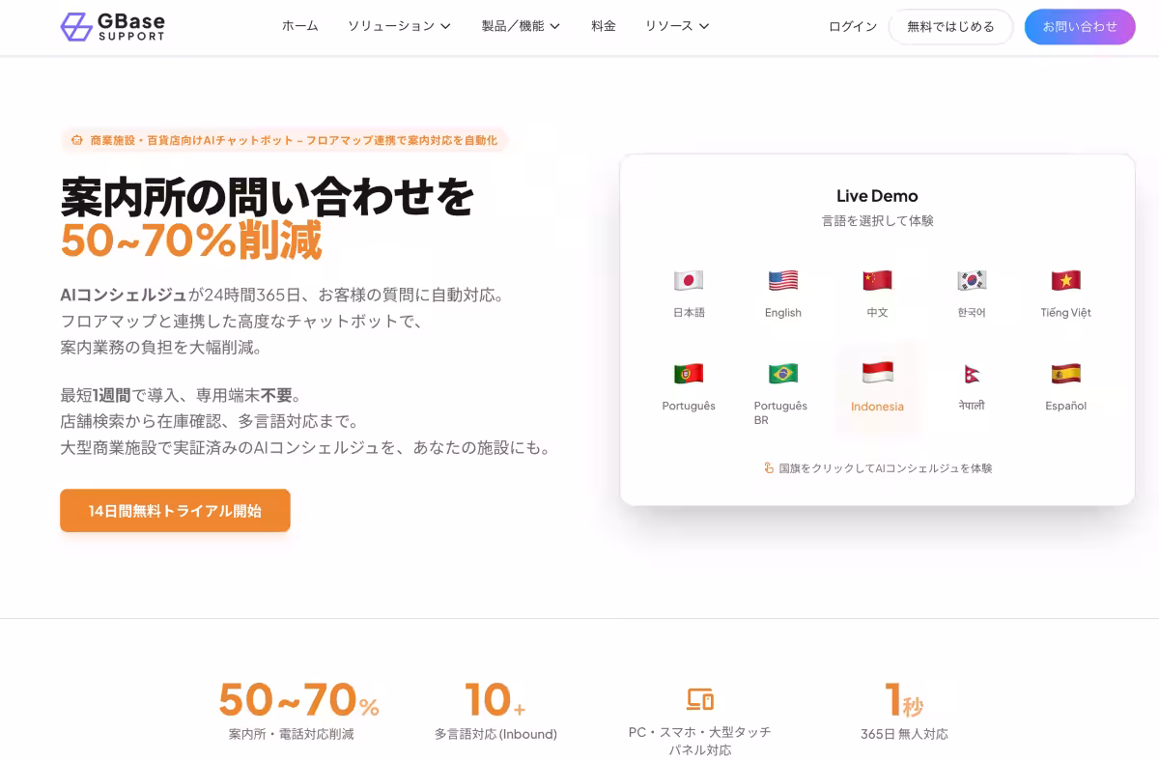Click the 中文 language label
Screen dimensions: 1159x761
click(x=877, y=313)
